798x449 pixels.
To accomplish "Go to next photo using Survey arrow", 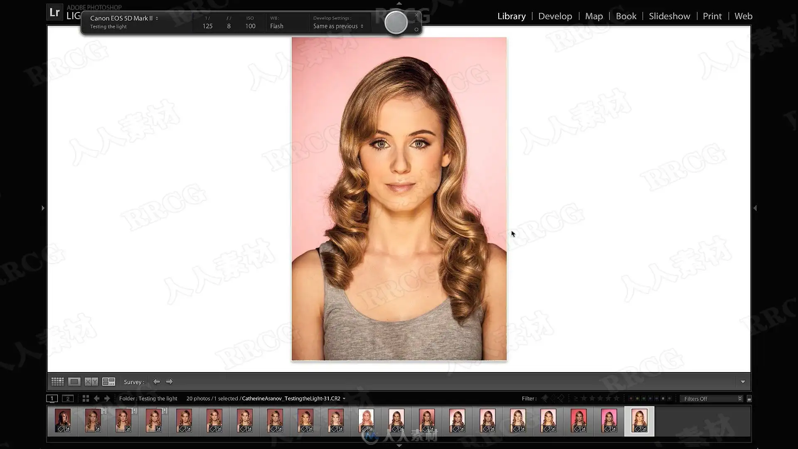I will [x=169, y=382].
